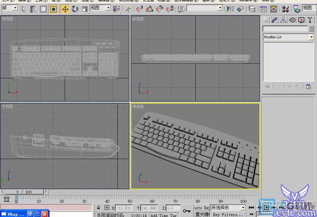317x217 pixels.
Task: Click Remove Modifier trash icon
Action: click(x=297, y=86)
